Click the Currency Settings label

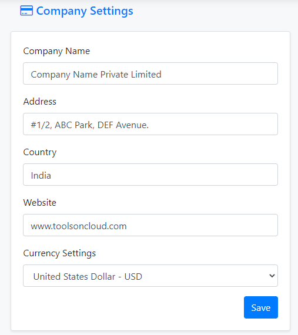[x=59, y=253]
